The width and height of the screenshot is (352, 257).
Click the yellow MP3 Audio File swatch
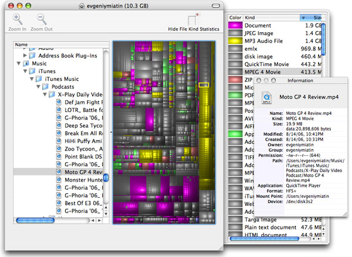pyautogui.click(x=235, y=41)
